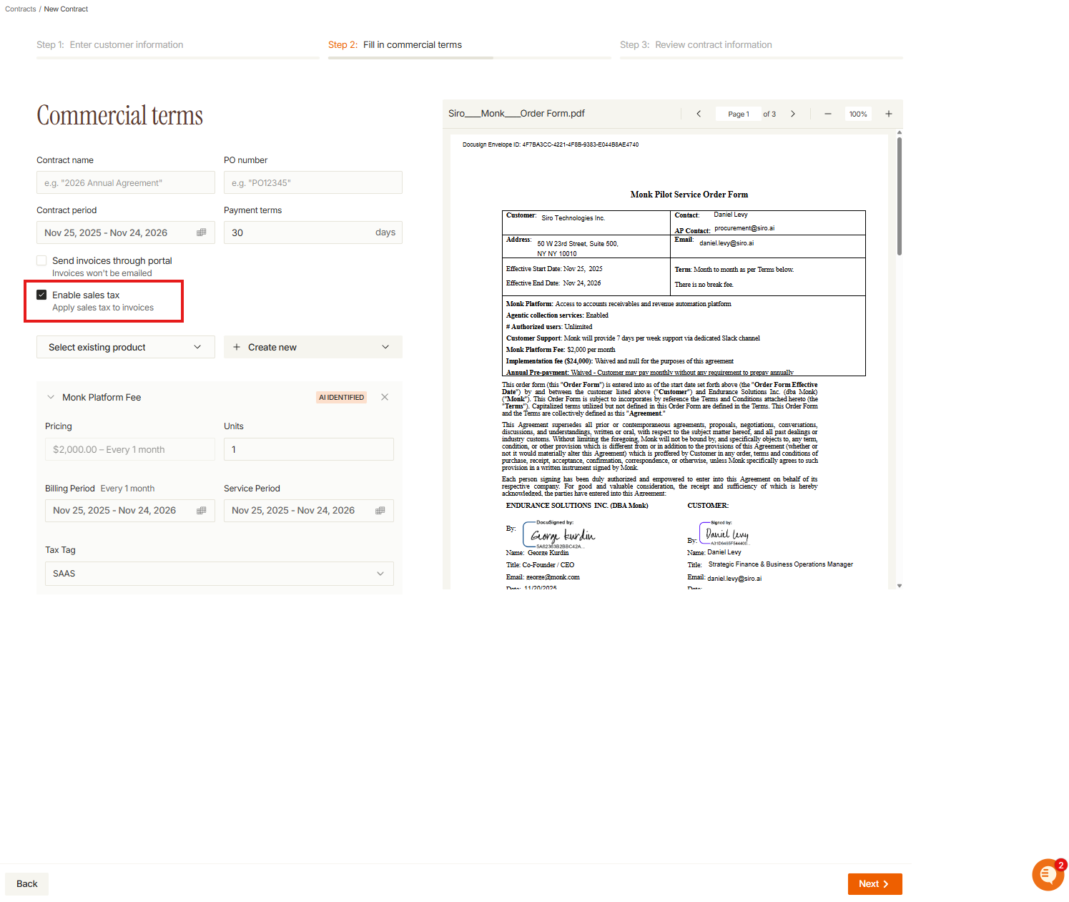Click the Next button

(x=875, y=884)
